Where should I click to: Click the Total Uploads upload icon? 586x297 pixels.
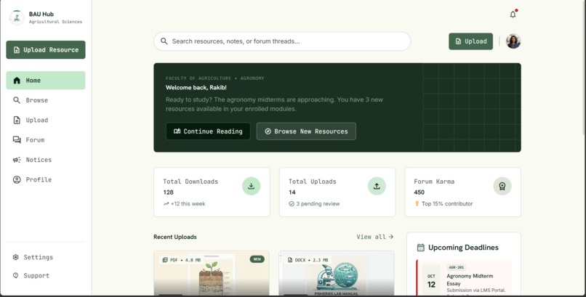(x=377, y=186)
